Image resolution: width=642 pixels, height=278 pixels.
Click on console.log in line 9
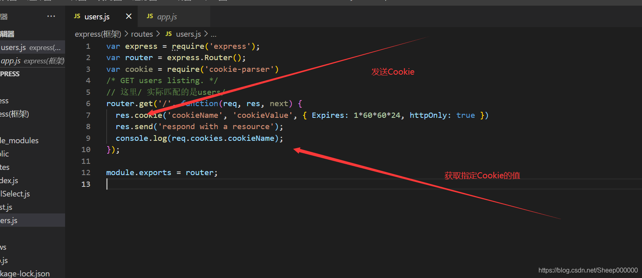pos(141,138)
